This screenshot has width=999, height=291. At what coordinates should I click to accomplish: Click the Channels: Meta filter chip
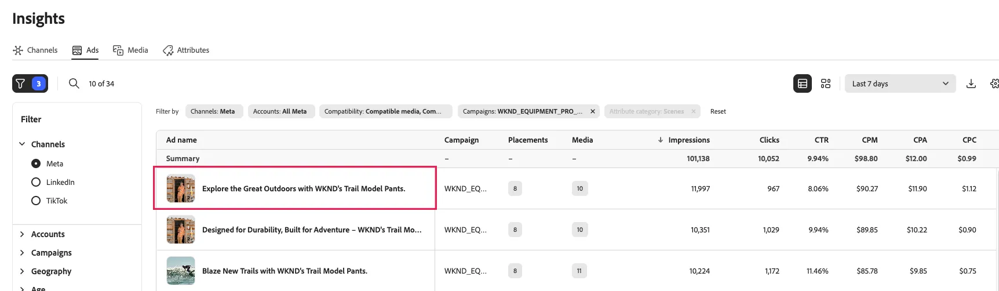(x=214, y=111)
